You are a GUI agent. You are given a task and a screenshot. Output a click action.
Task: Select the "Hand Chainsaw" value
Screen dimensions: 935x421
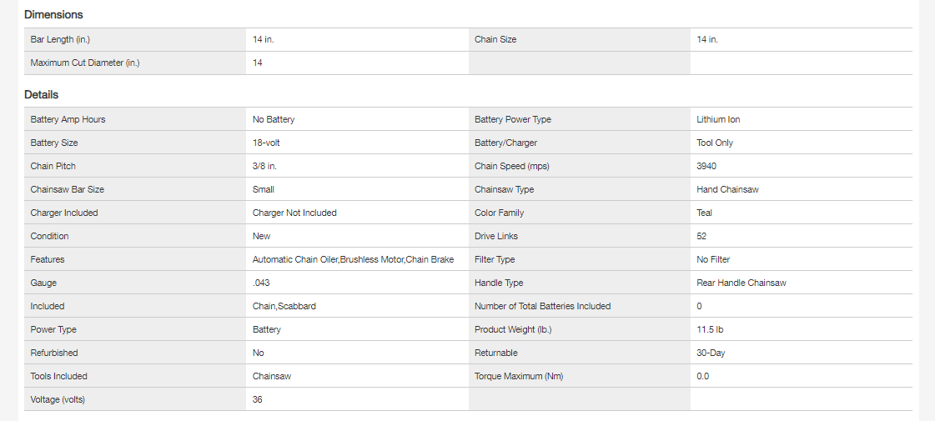pos(727,189)
